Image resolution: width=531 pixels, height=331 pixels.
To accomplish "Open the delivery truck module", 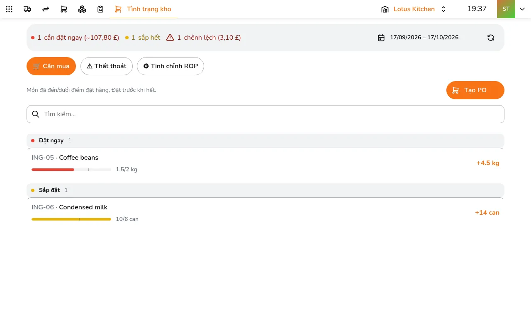I will coord(27,9).
